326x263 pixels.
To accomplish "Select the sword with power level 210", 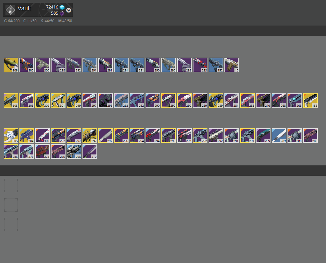I will pos(90,151).
